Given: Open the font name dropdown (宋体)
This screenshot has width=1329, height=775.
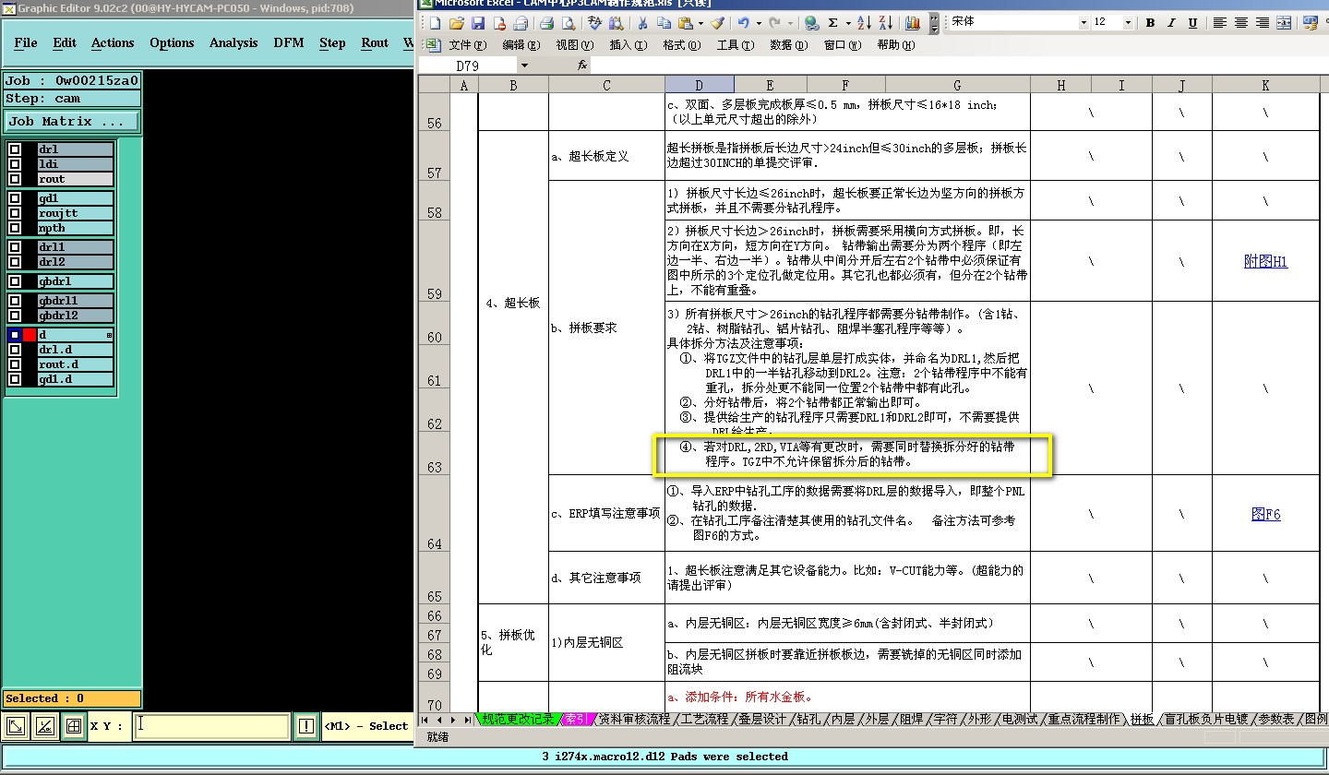Looking at the screenshot, I should point(1083,23).
